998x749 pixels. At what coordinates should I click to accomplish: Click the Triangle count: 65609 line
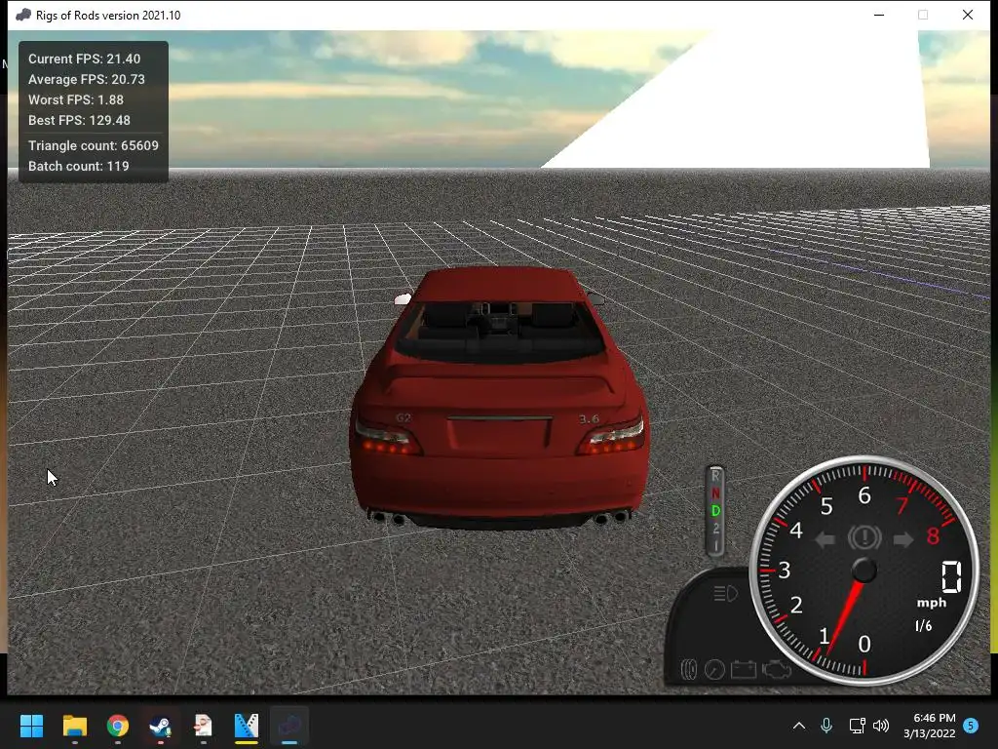click(x=93, y=145)
